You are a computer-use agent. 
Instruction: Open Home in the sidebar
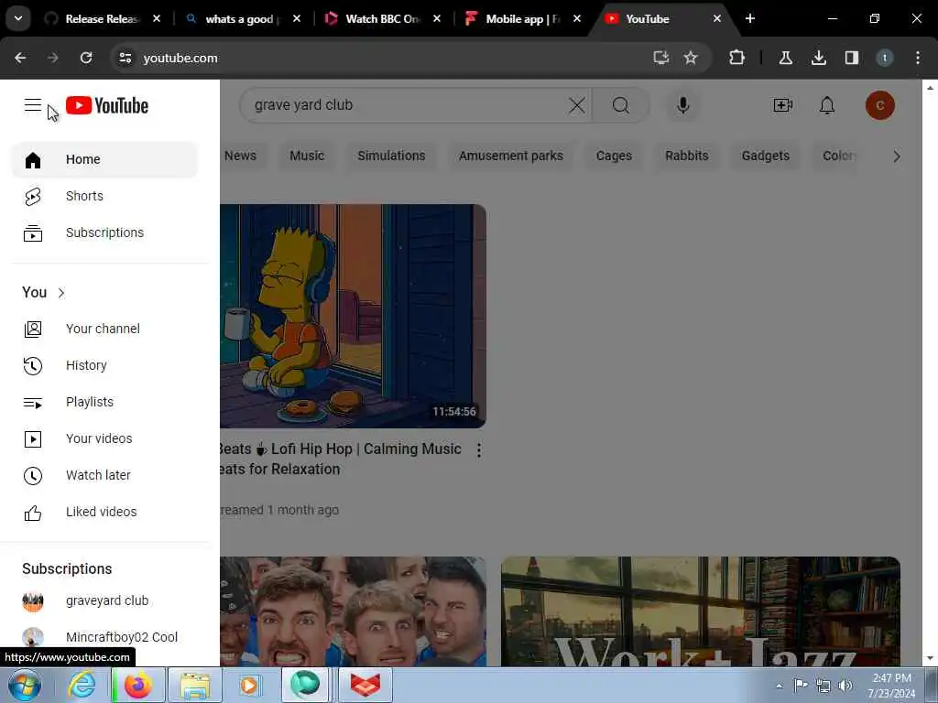coord(104,159)
